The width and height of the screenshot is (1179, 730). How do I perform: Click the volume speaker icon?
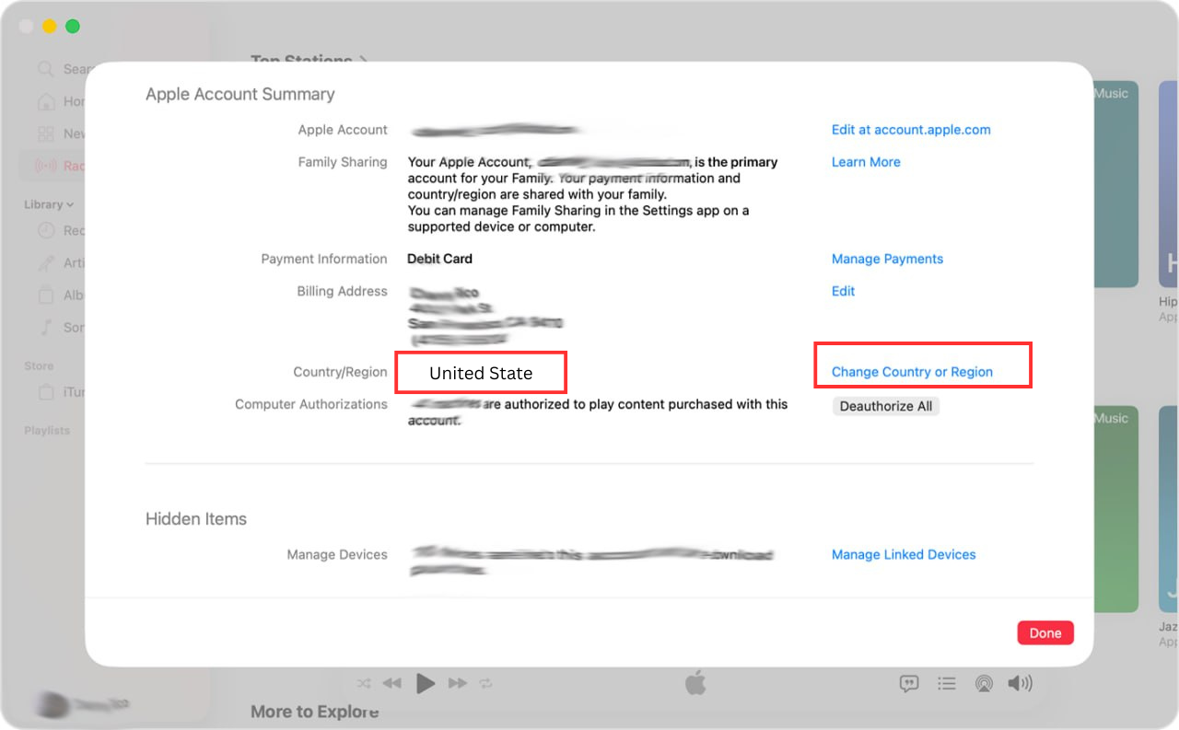click(x=1020, y=683)
